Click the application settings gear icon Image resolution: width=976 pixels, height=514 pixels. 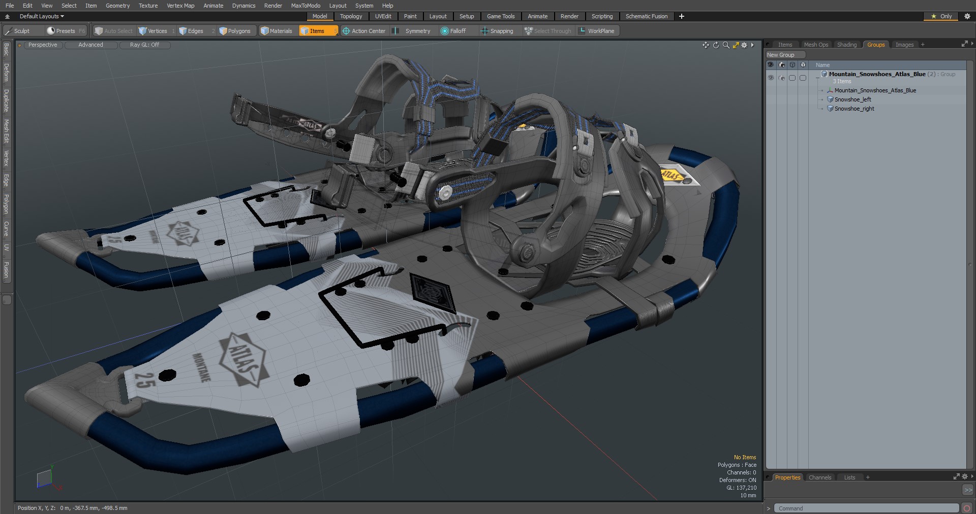coord(967,16)
